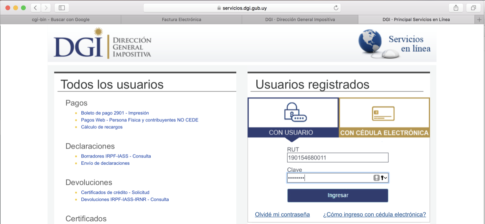Open Boleto de pago 2901 Impresión link

[115, 113]
